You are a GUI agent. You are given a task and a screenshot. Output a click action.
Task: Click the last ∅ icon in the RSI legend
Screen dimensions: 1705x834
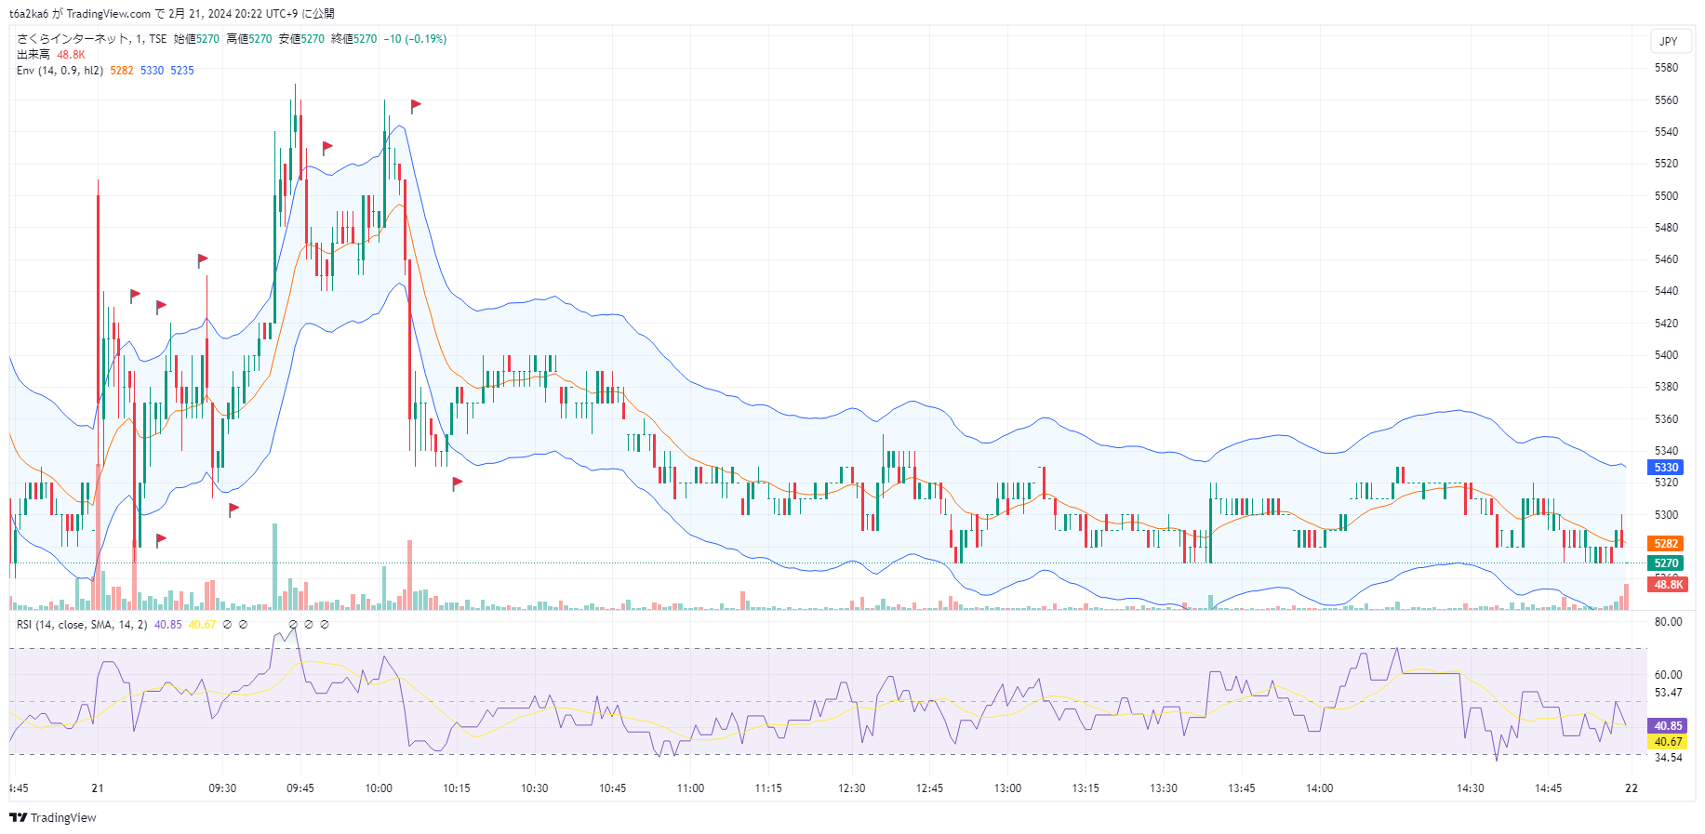pos(325,625)
